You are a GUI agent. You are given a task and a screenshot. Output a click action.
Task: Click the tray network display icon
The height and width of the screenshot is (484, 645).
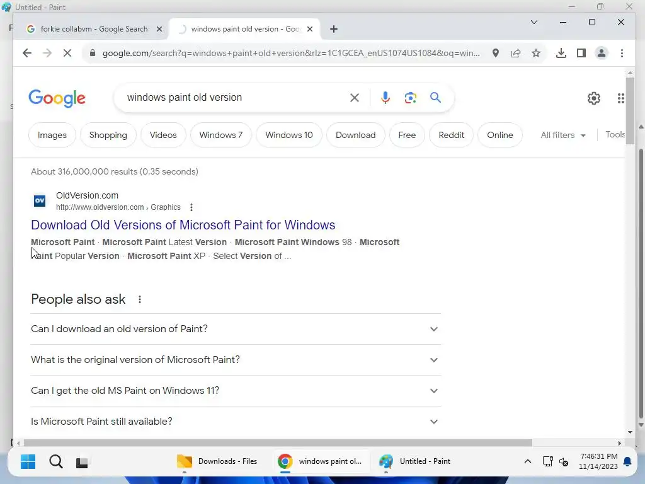(x=547, y=461)
